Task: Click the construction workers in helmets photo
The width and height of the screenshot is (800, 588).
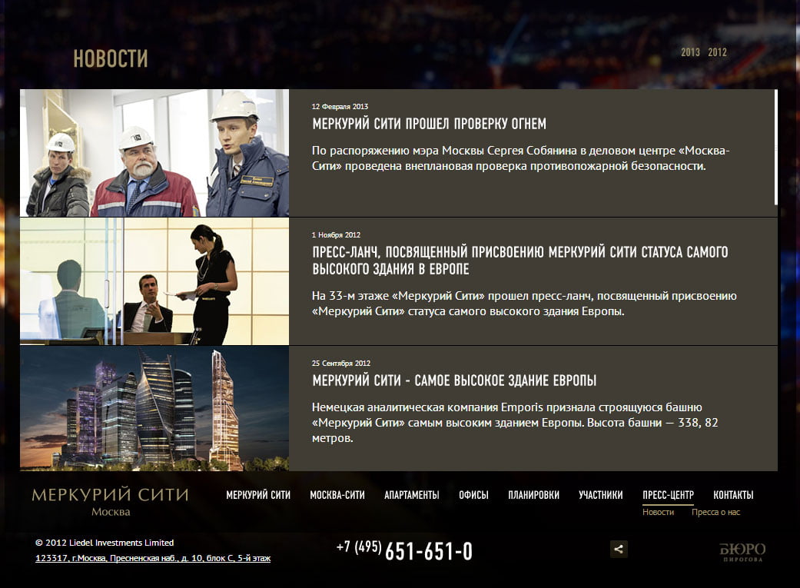Action: (x=154, y=153)
